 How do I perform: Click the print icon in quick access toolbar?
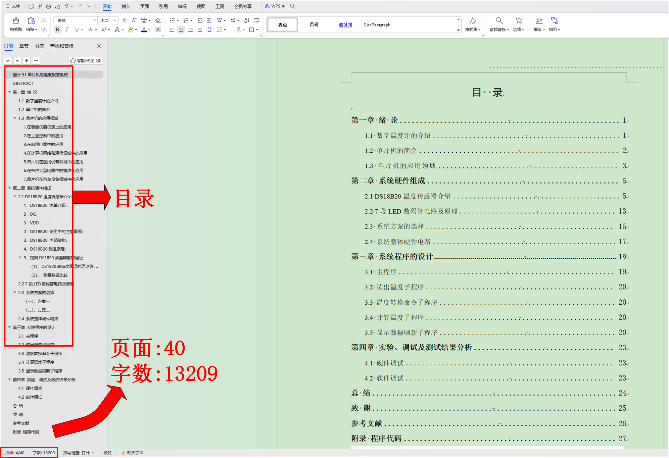pyautogui.click(x=48, y=6)
